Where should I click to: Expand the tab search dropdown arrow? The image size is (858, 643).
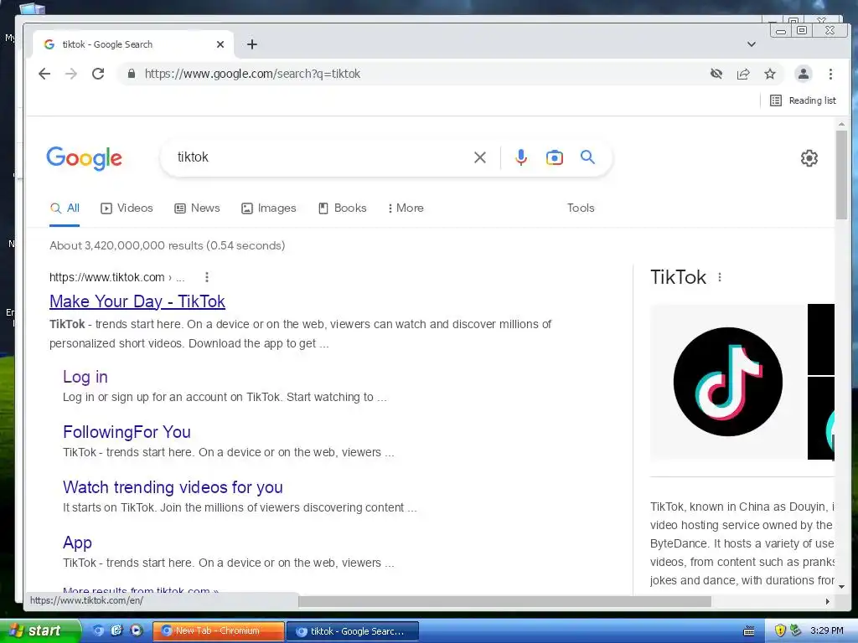click(752, 44)
